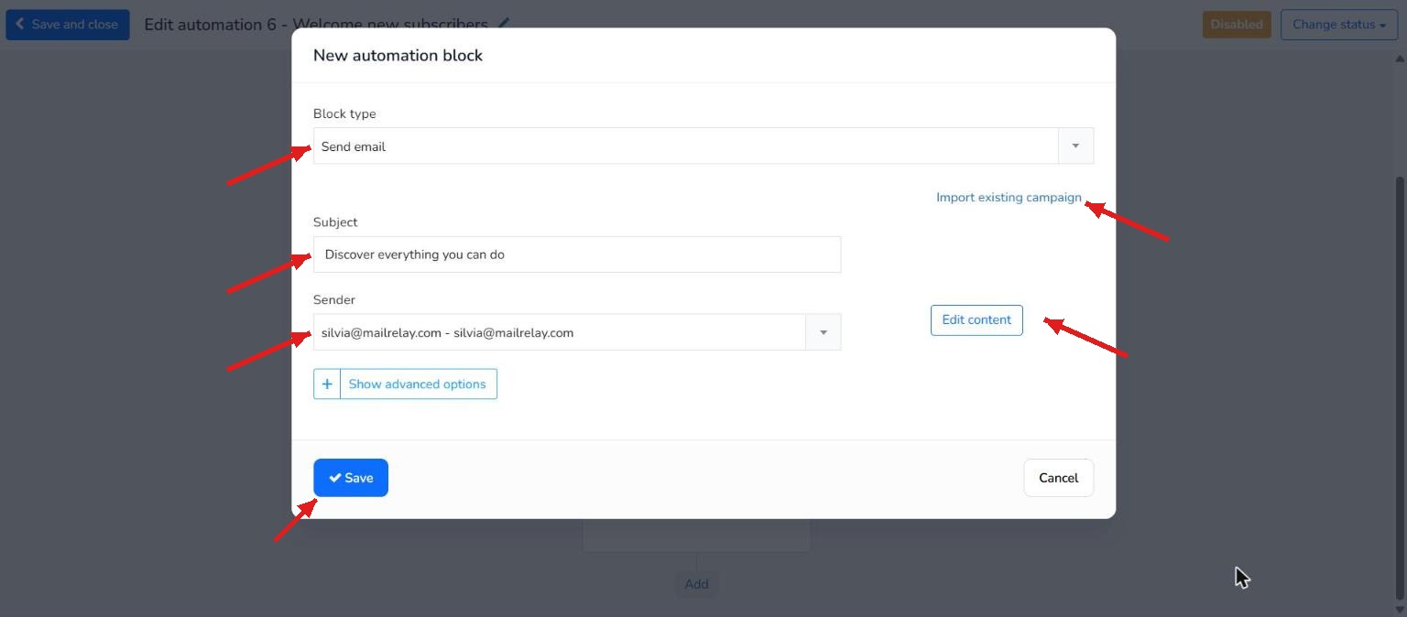Click the pencil icon to rename automation
Viewport: 1407px width, 617px height.
(504, 24)
